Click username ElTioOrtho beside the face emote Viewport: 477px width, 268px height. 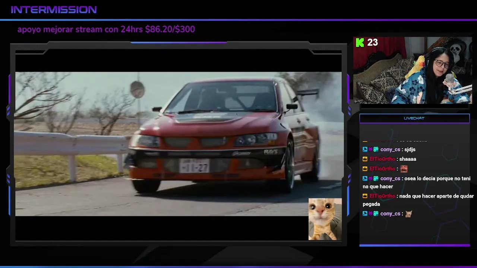(382, 169)
